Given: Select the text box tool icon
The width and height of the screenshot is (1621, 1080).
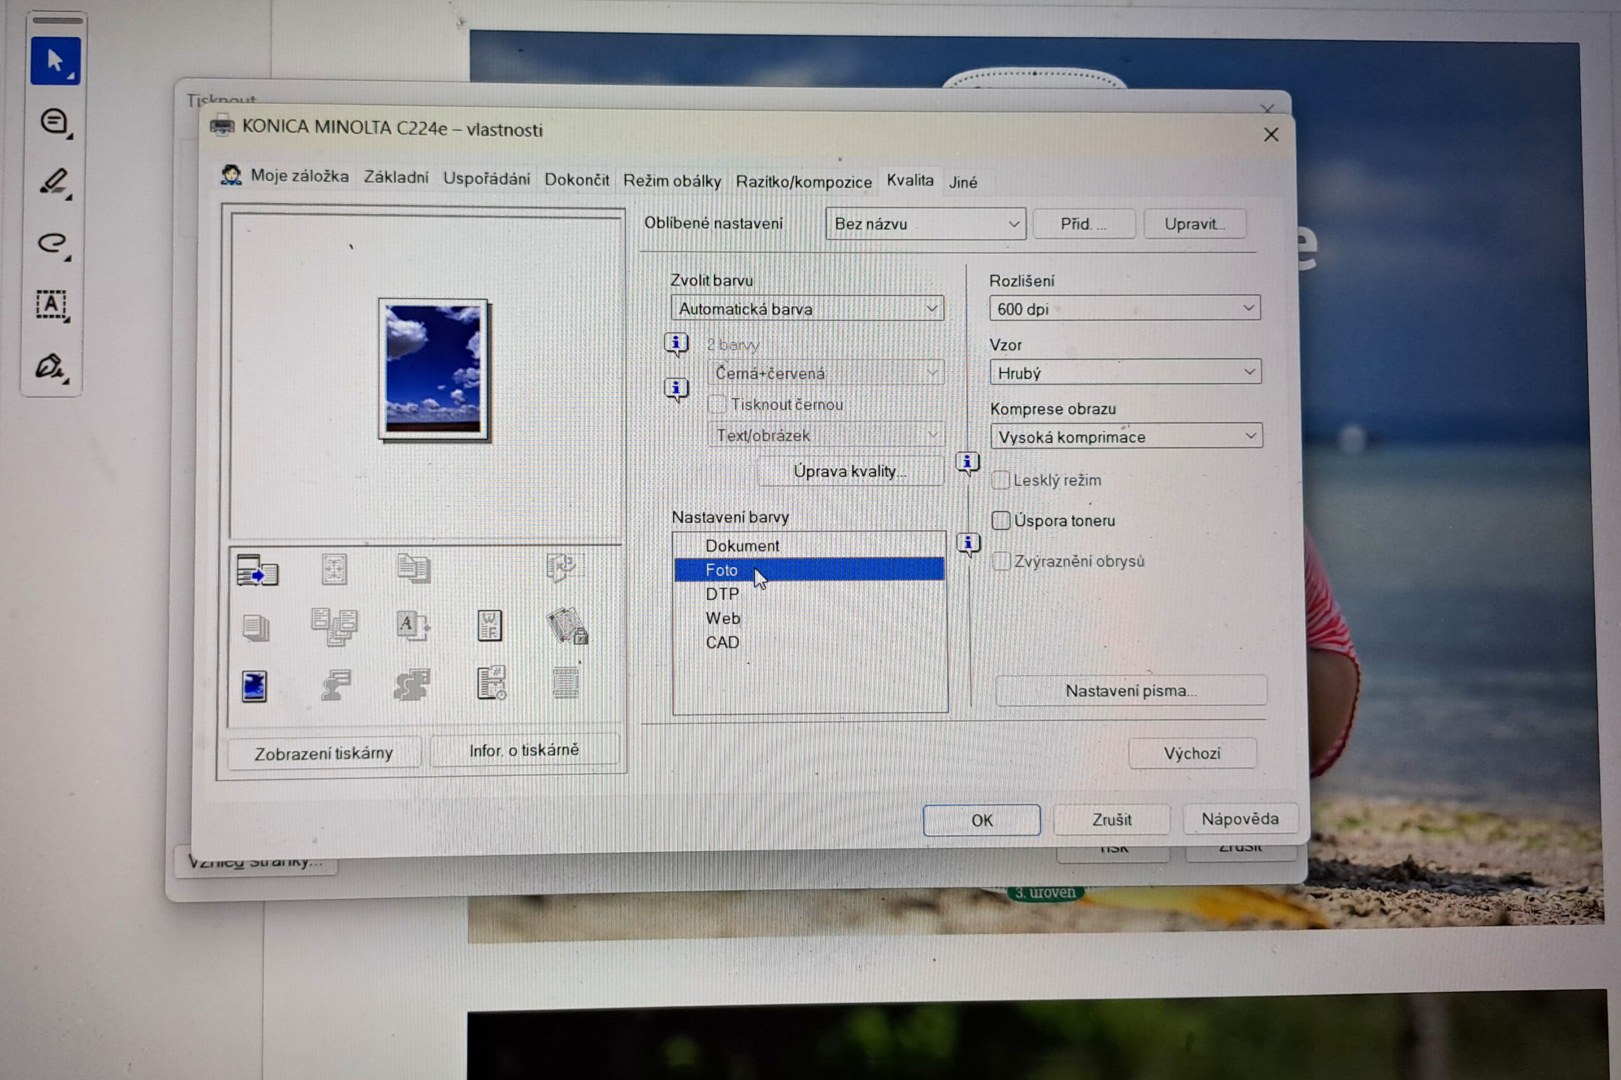Looking at the screenshot, I should click(52, 304).
